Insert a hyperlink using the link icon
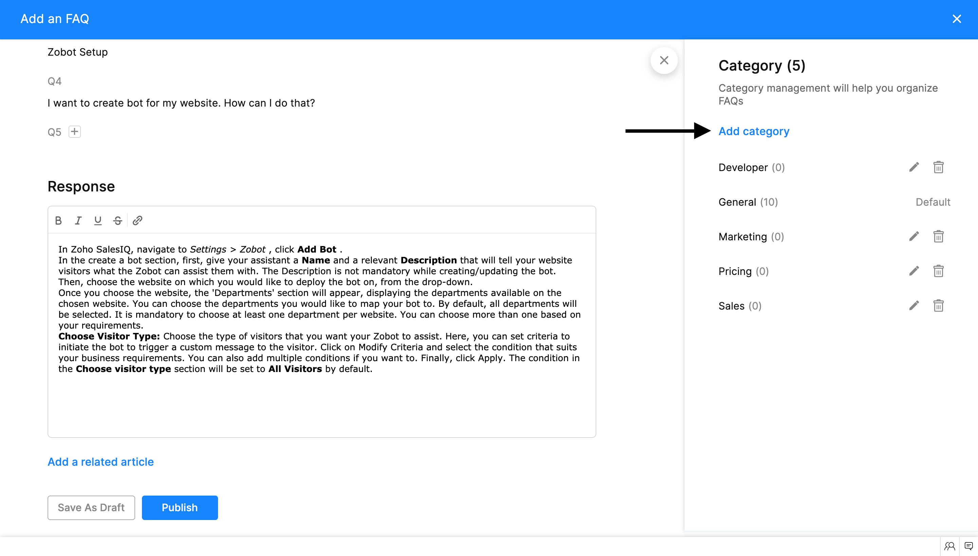The image size is (978, 556). [x=137, y=220]
